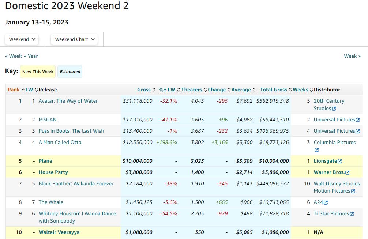
Task: Open Plane movie release link
Action: click(x=45, y=161)
